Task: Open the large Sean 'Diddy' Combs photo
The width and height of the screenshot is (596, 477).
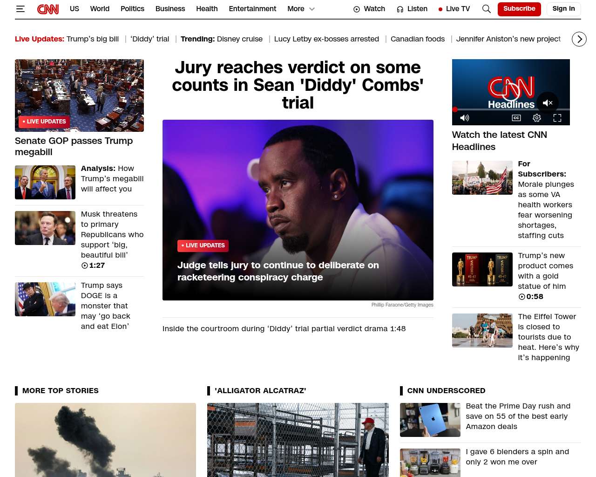Action: (298, 210)
